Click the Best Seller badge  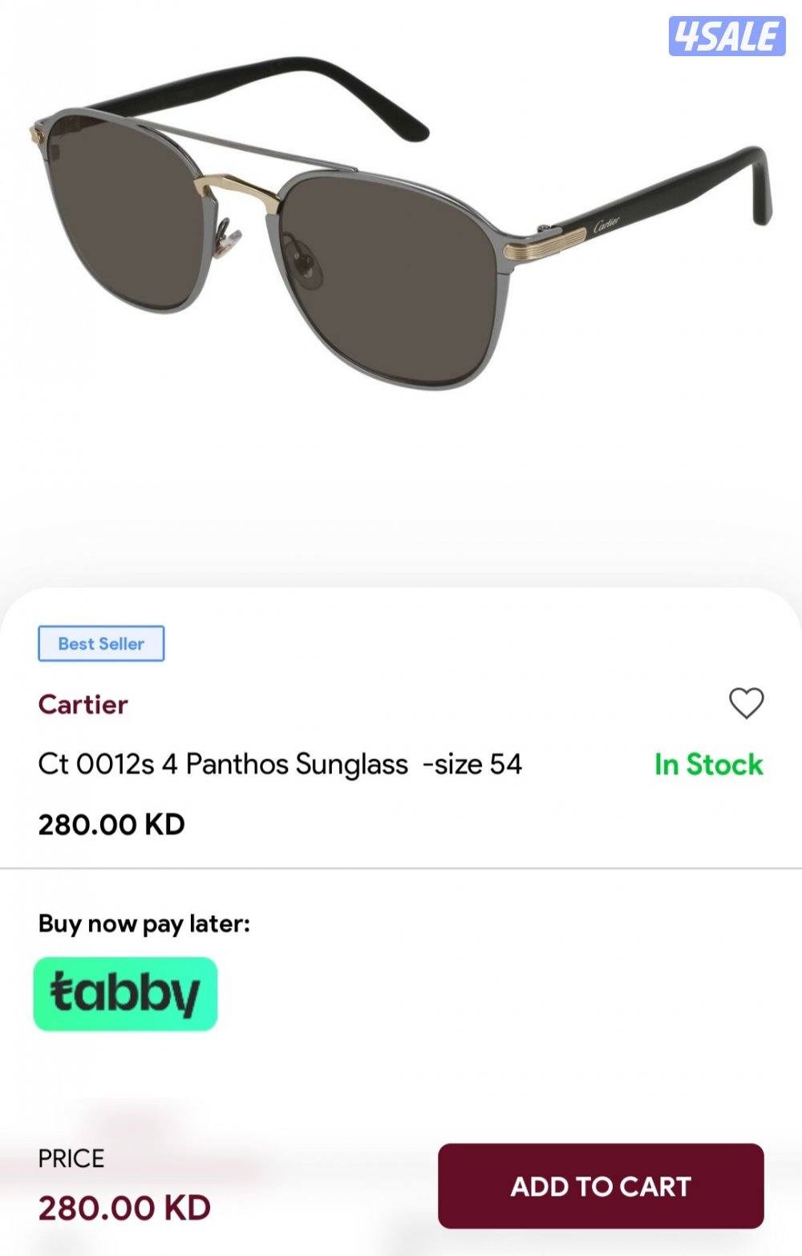(x=101, y=643)
